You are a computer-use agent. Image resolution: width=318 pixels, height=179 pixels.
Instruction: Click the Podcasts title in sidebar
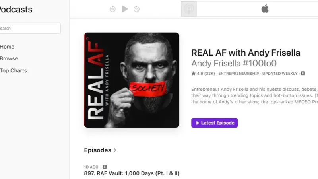point(16,10)
